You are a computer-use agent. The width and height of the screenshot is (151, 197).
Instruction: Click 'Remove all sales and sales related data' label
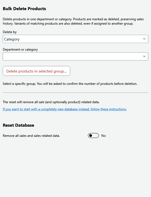31,136
